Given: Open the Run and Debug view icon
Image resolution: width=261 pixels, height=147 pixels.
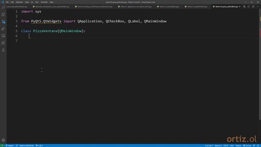Looking at the screenshot, I should [3, 29].
